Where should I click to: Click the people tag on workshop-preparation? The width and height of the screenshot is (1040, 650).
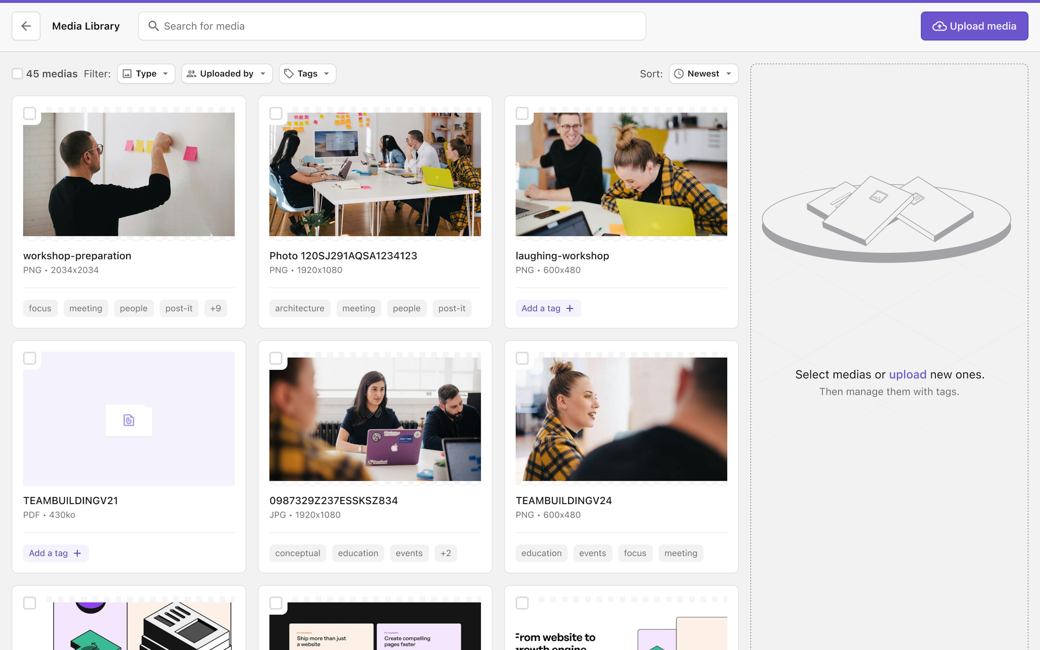click(134, 308)
